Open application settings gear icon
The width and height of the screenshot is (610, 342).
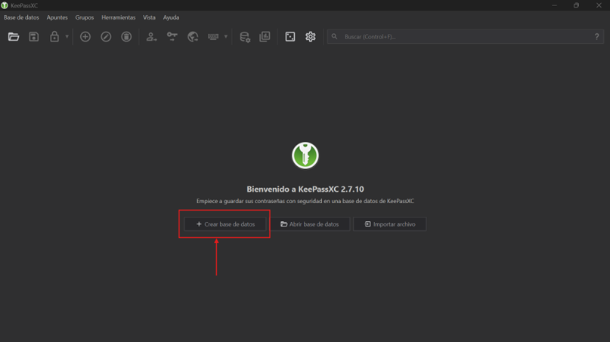(x=311, y=36)
